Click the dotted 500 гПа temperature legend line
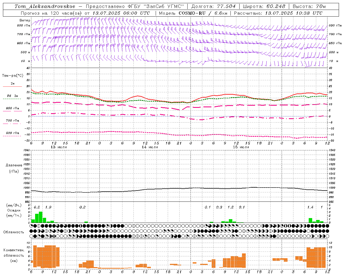This screenshot has height=274, width=343. click(12, 136)
